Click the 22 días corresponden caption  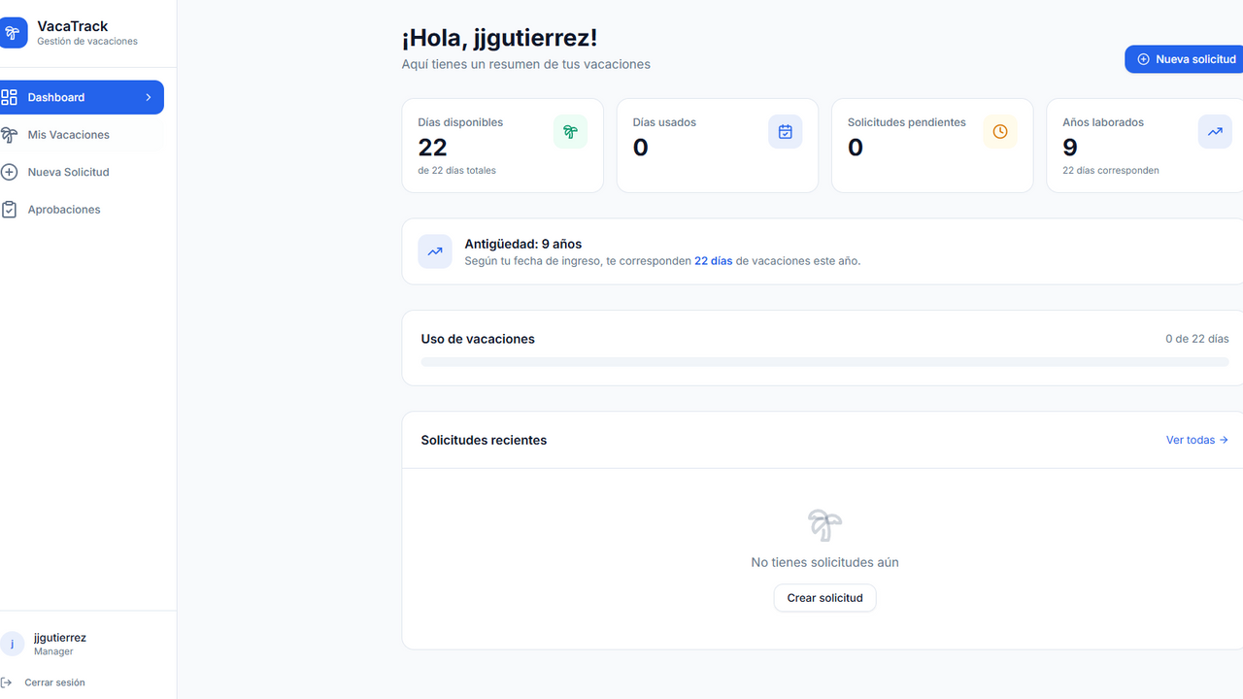[1110, 170]
